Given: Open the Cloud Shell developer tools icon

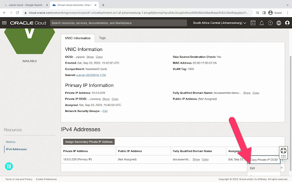Looking at the screenshot, I should pyautogui.click(x=253, y=23).
